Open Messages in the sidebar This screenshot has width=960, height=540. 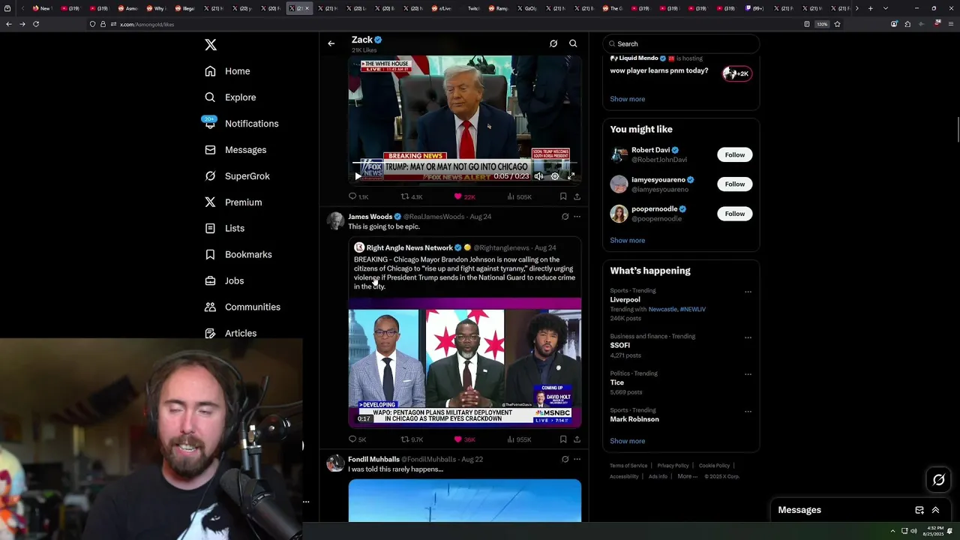click(235, 150)
